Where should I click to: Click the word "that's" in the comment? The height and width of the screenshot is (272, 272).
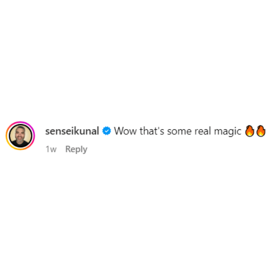(x=152, y=131)
